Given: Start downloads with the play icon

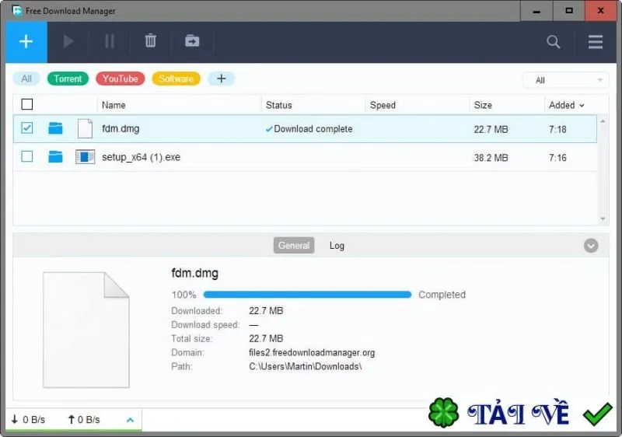Looking at the screenshot, I should pos(68,41).
